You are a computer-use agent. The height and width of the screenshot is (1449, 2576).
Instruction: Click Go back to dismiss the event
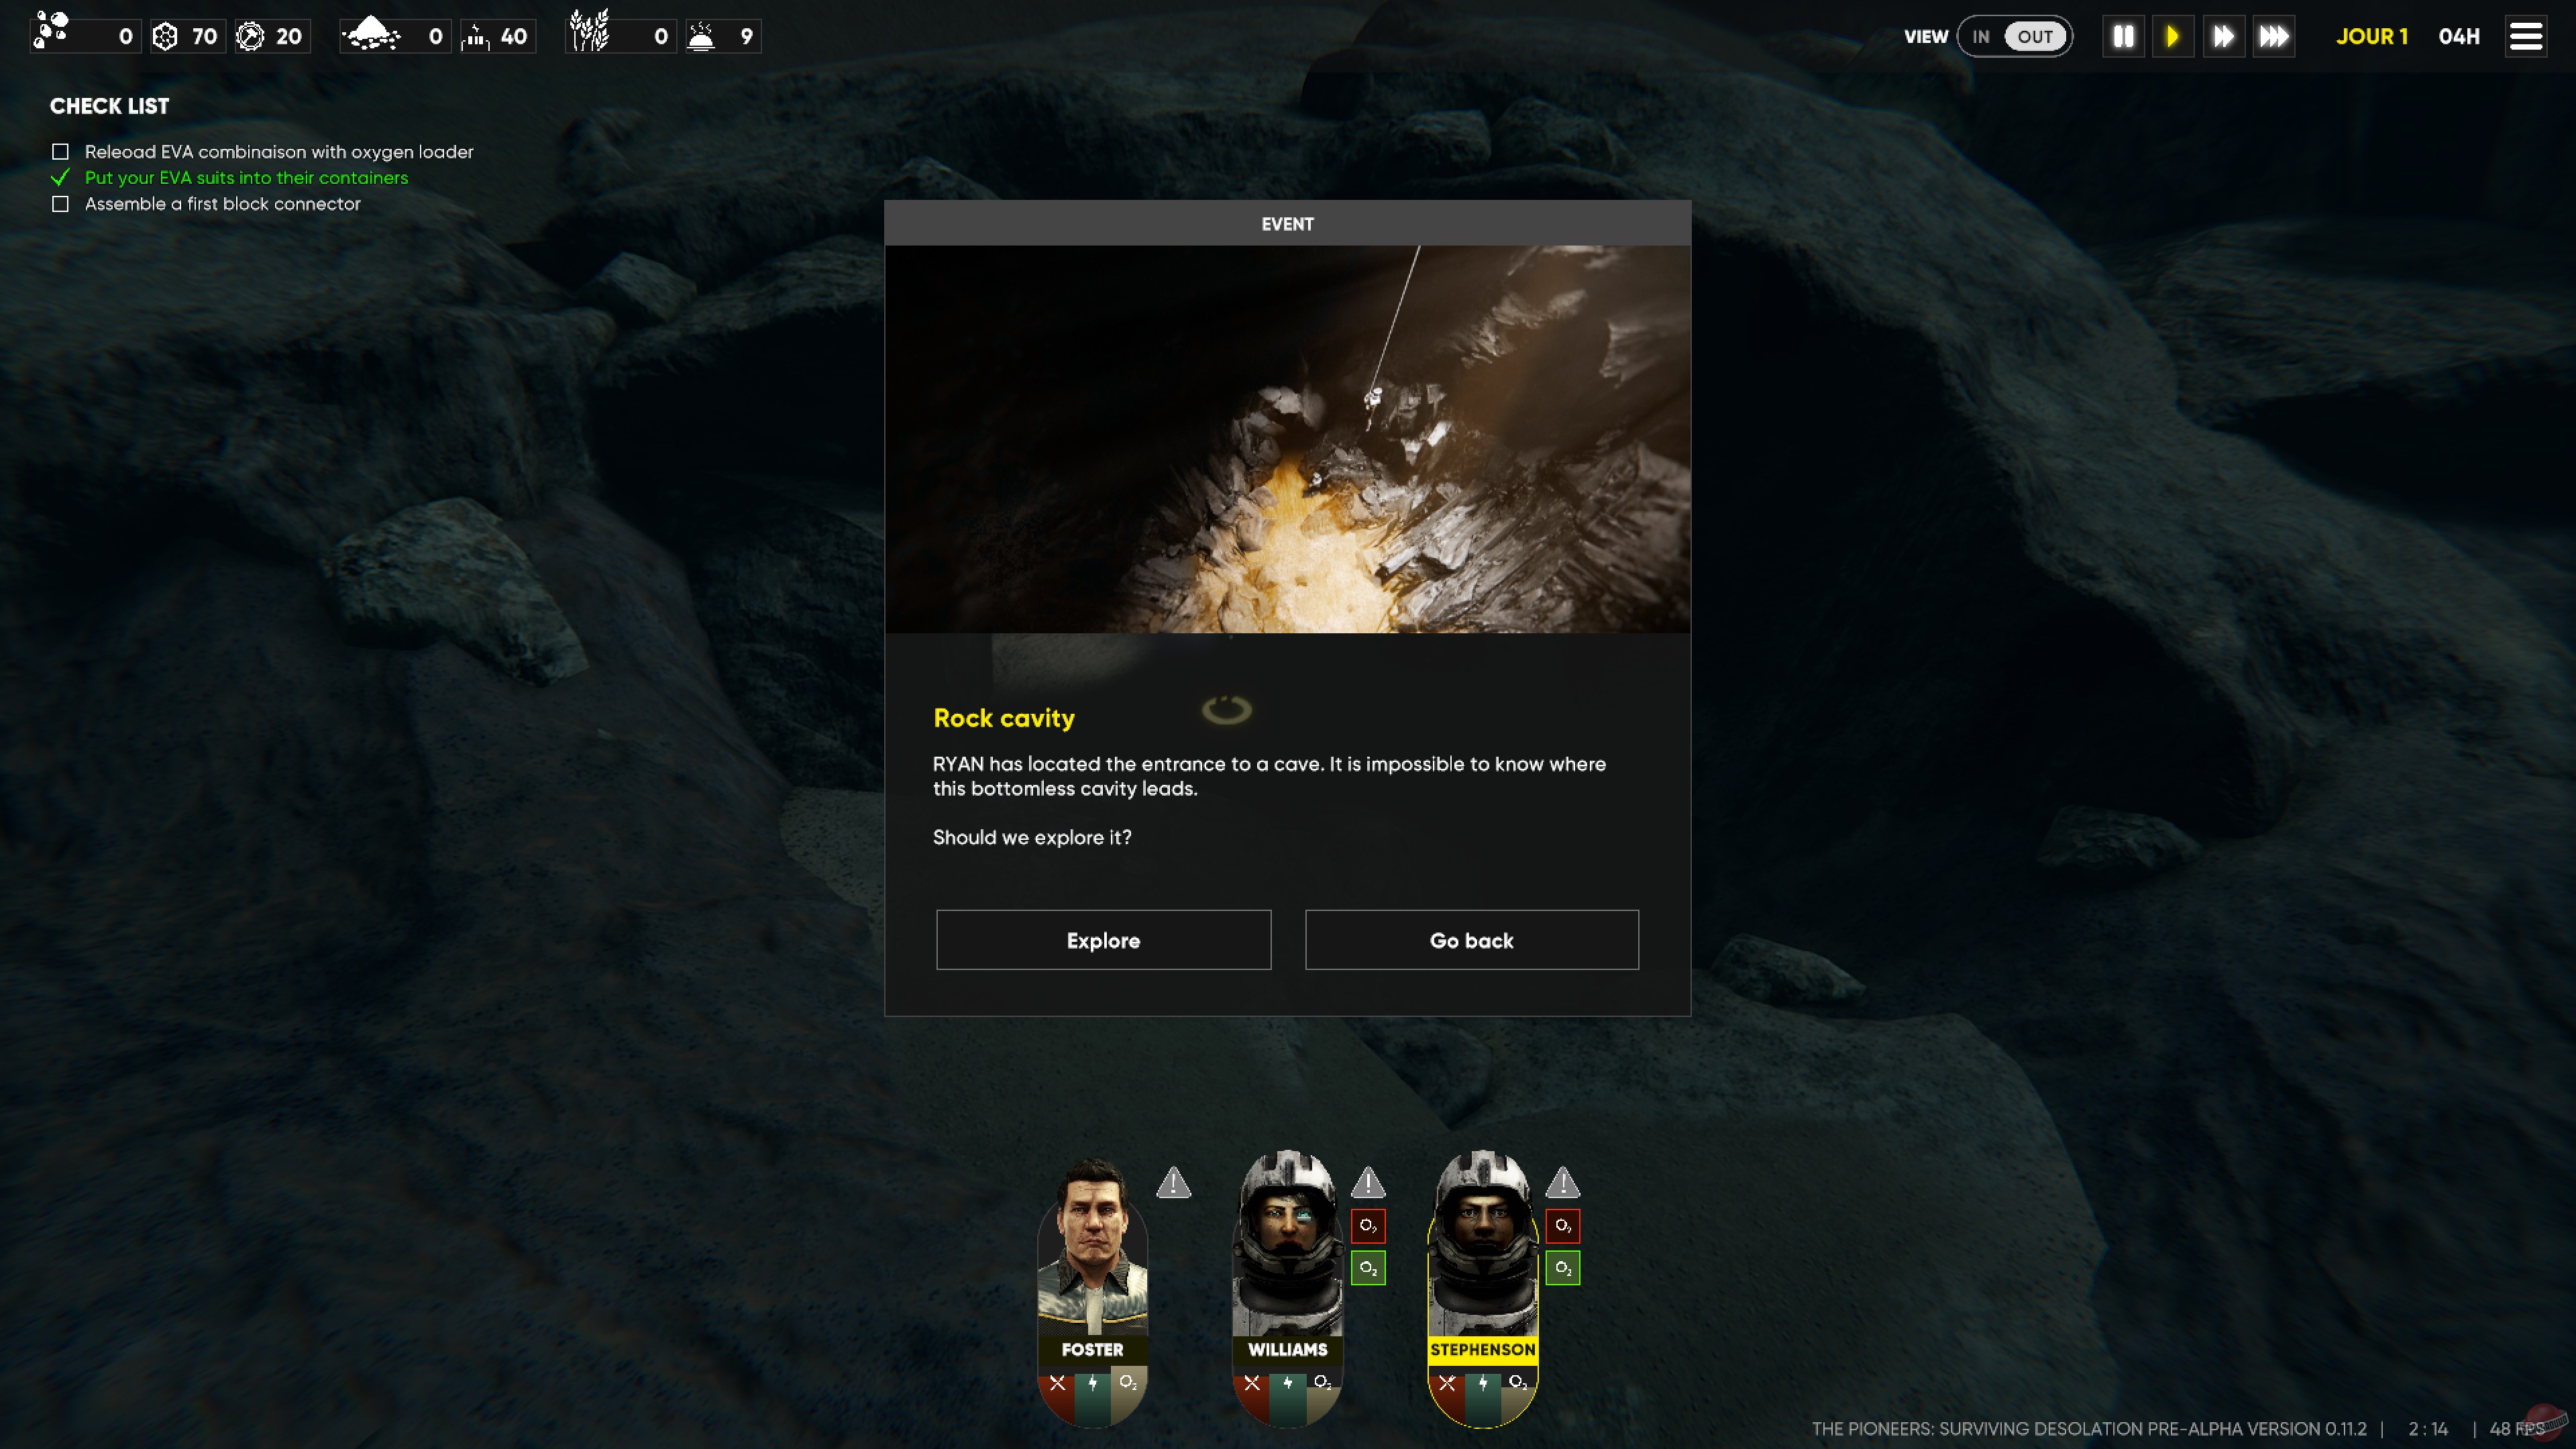click(x=1471, y=940)
